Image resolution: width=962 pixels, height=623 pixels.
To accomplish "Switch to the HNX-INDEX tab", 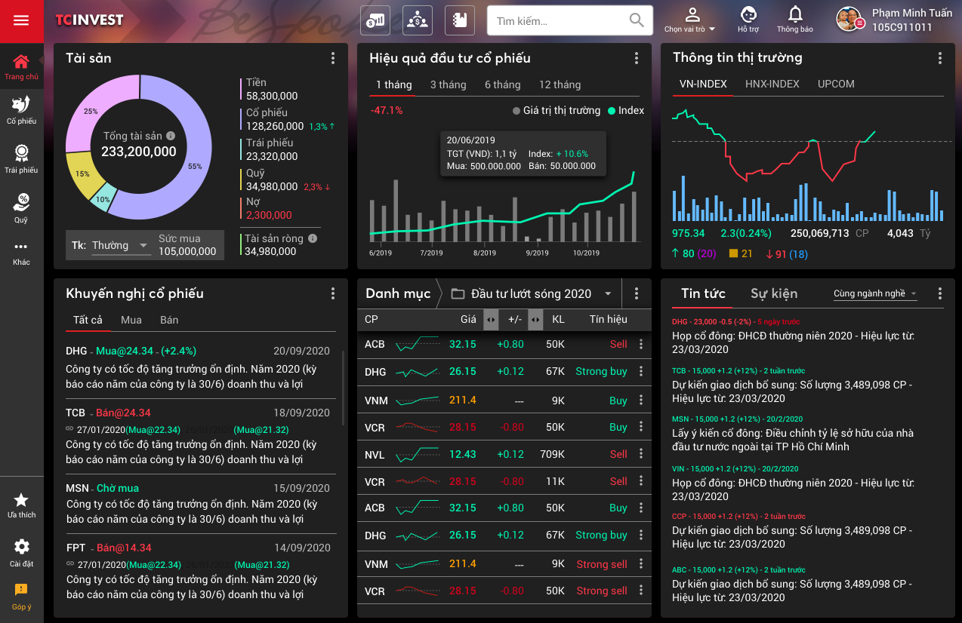I will (772, 84).
